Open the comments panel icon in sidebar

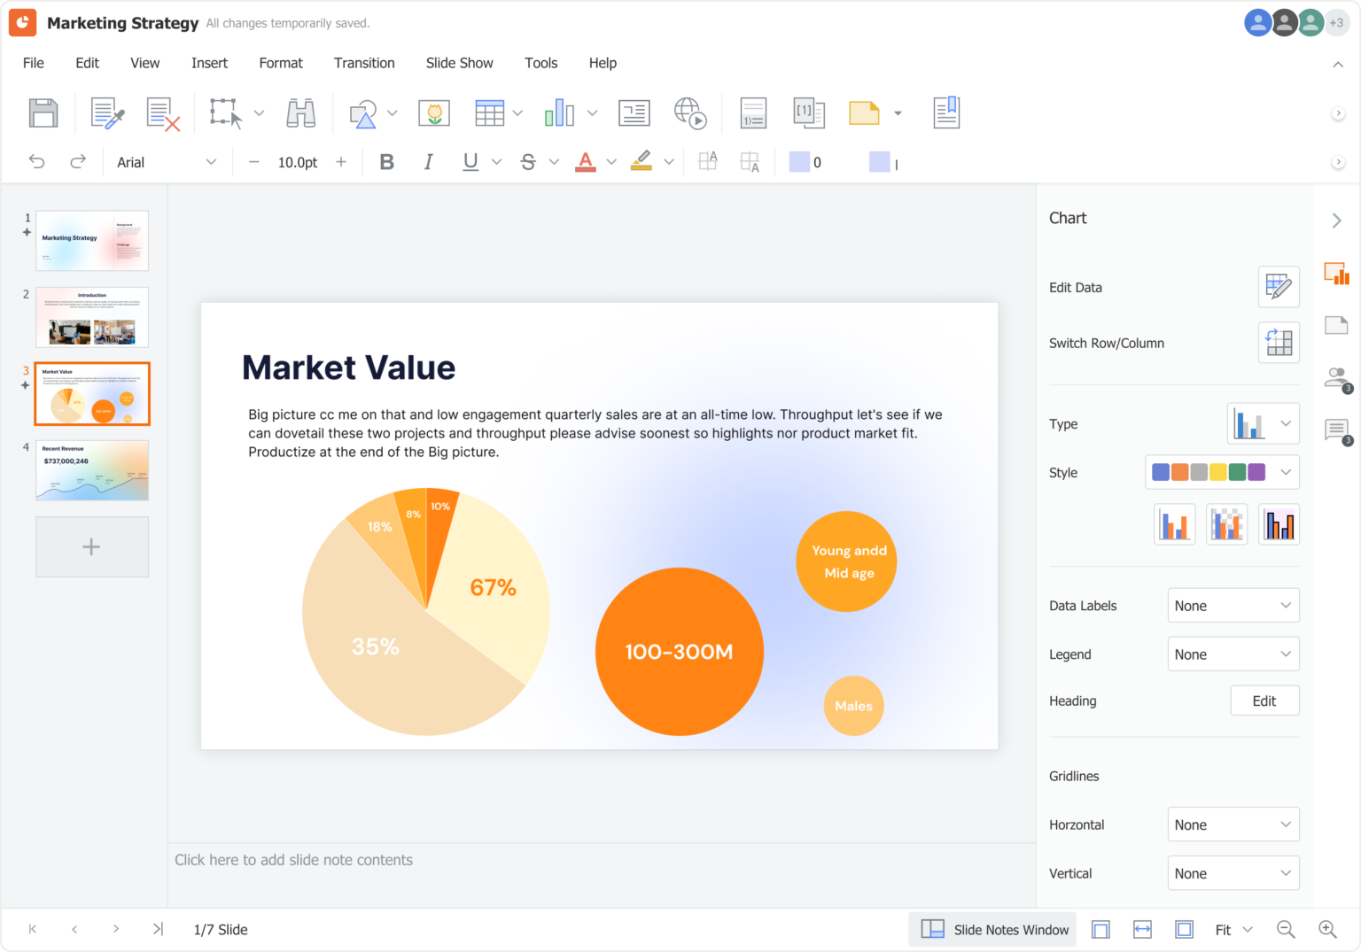[1335, 431]
